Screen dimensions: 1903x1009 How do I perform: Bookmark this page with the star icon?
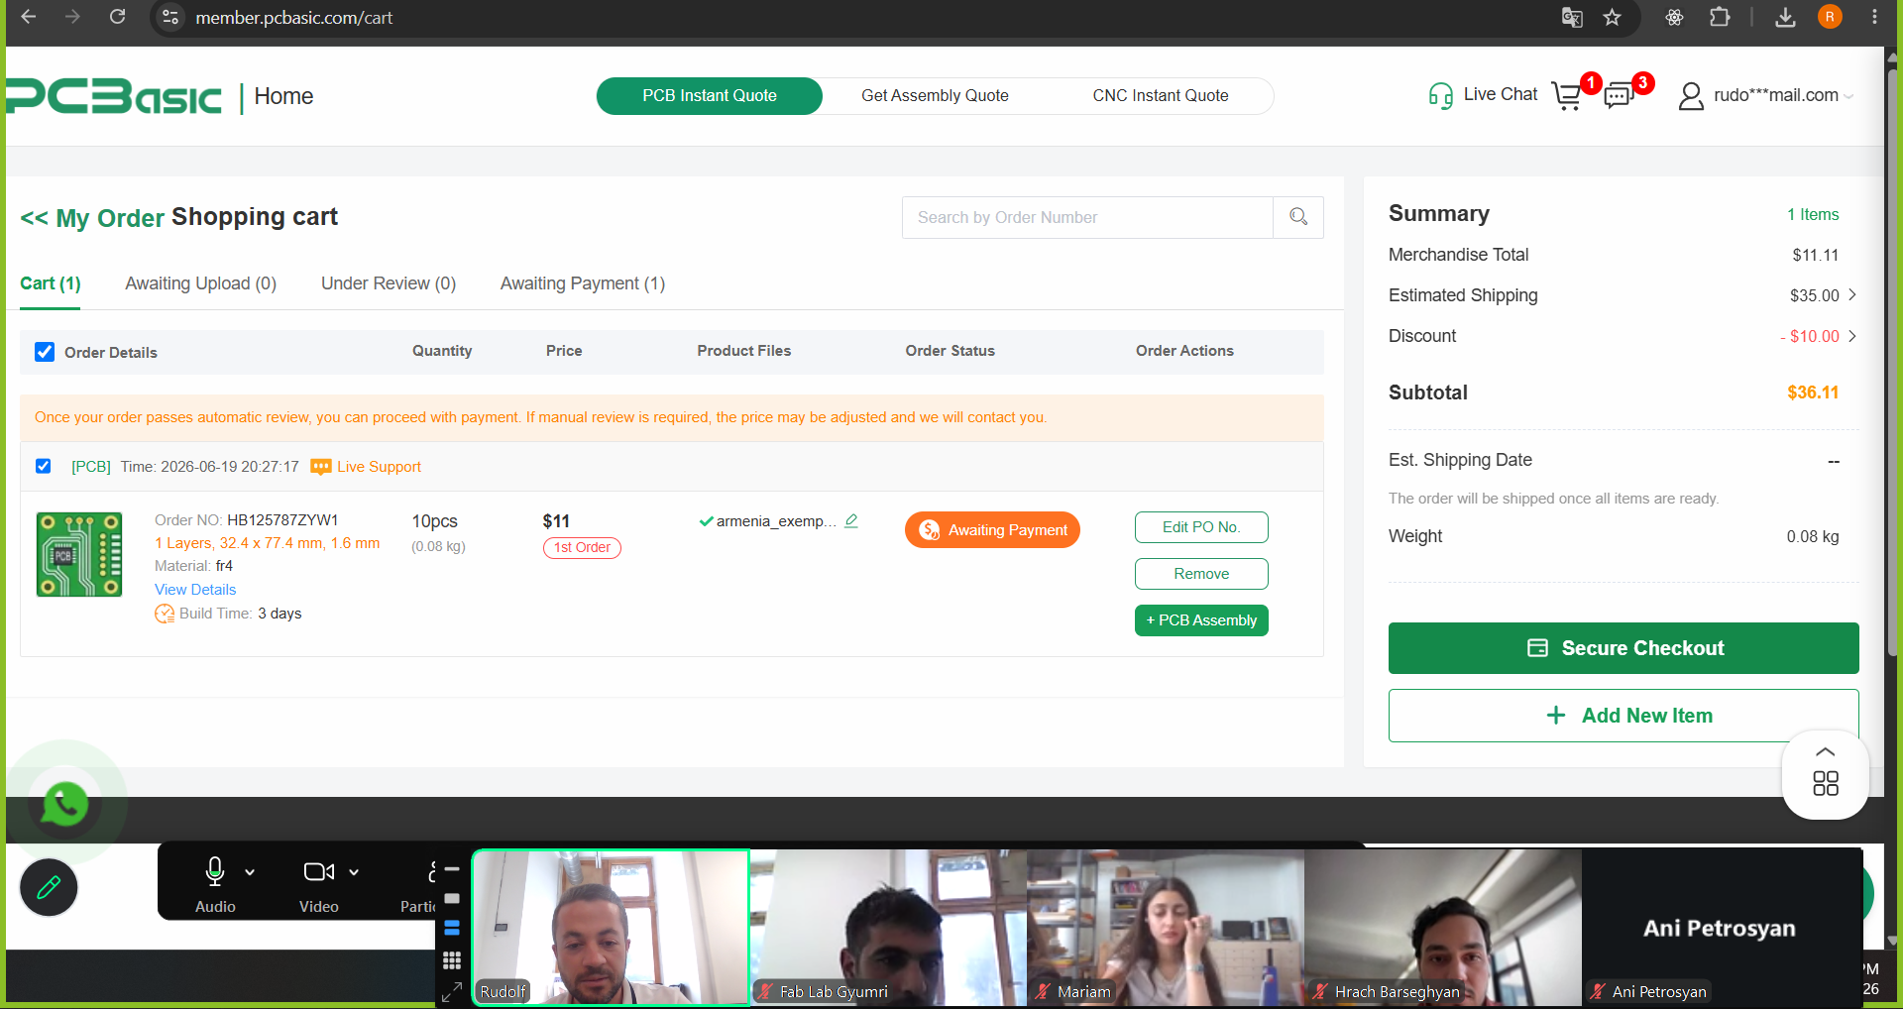click(x=1613, y=17)
